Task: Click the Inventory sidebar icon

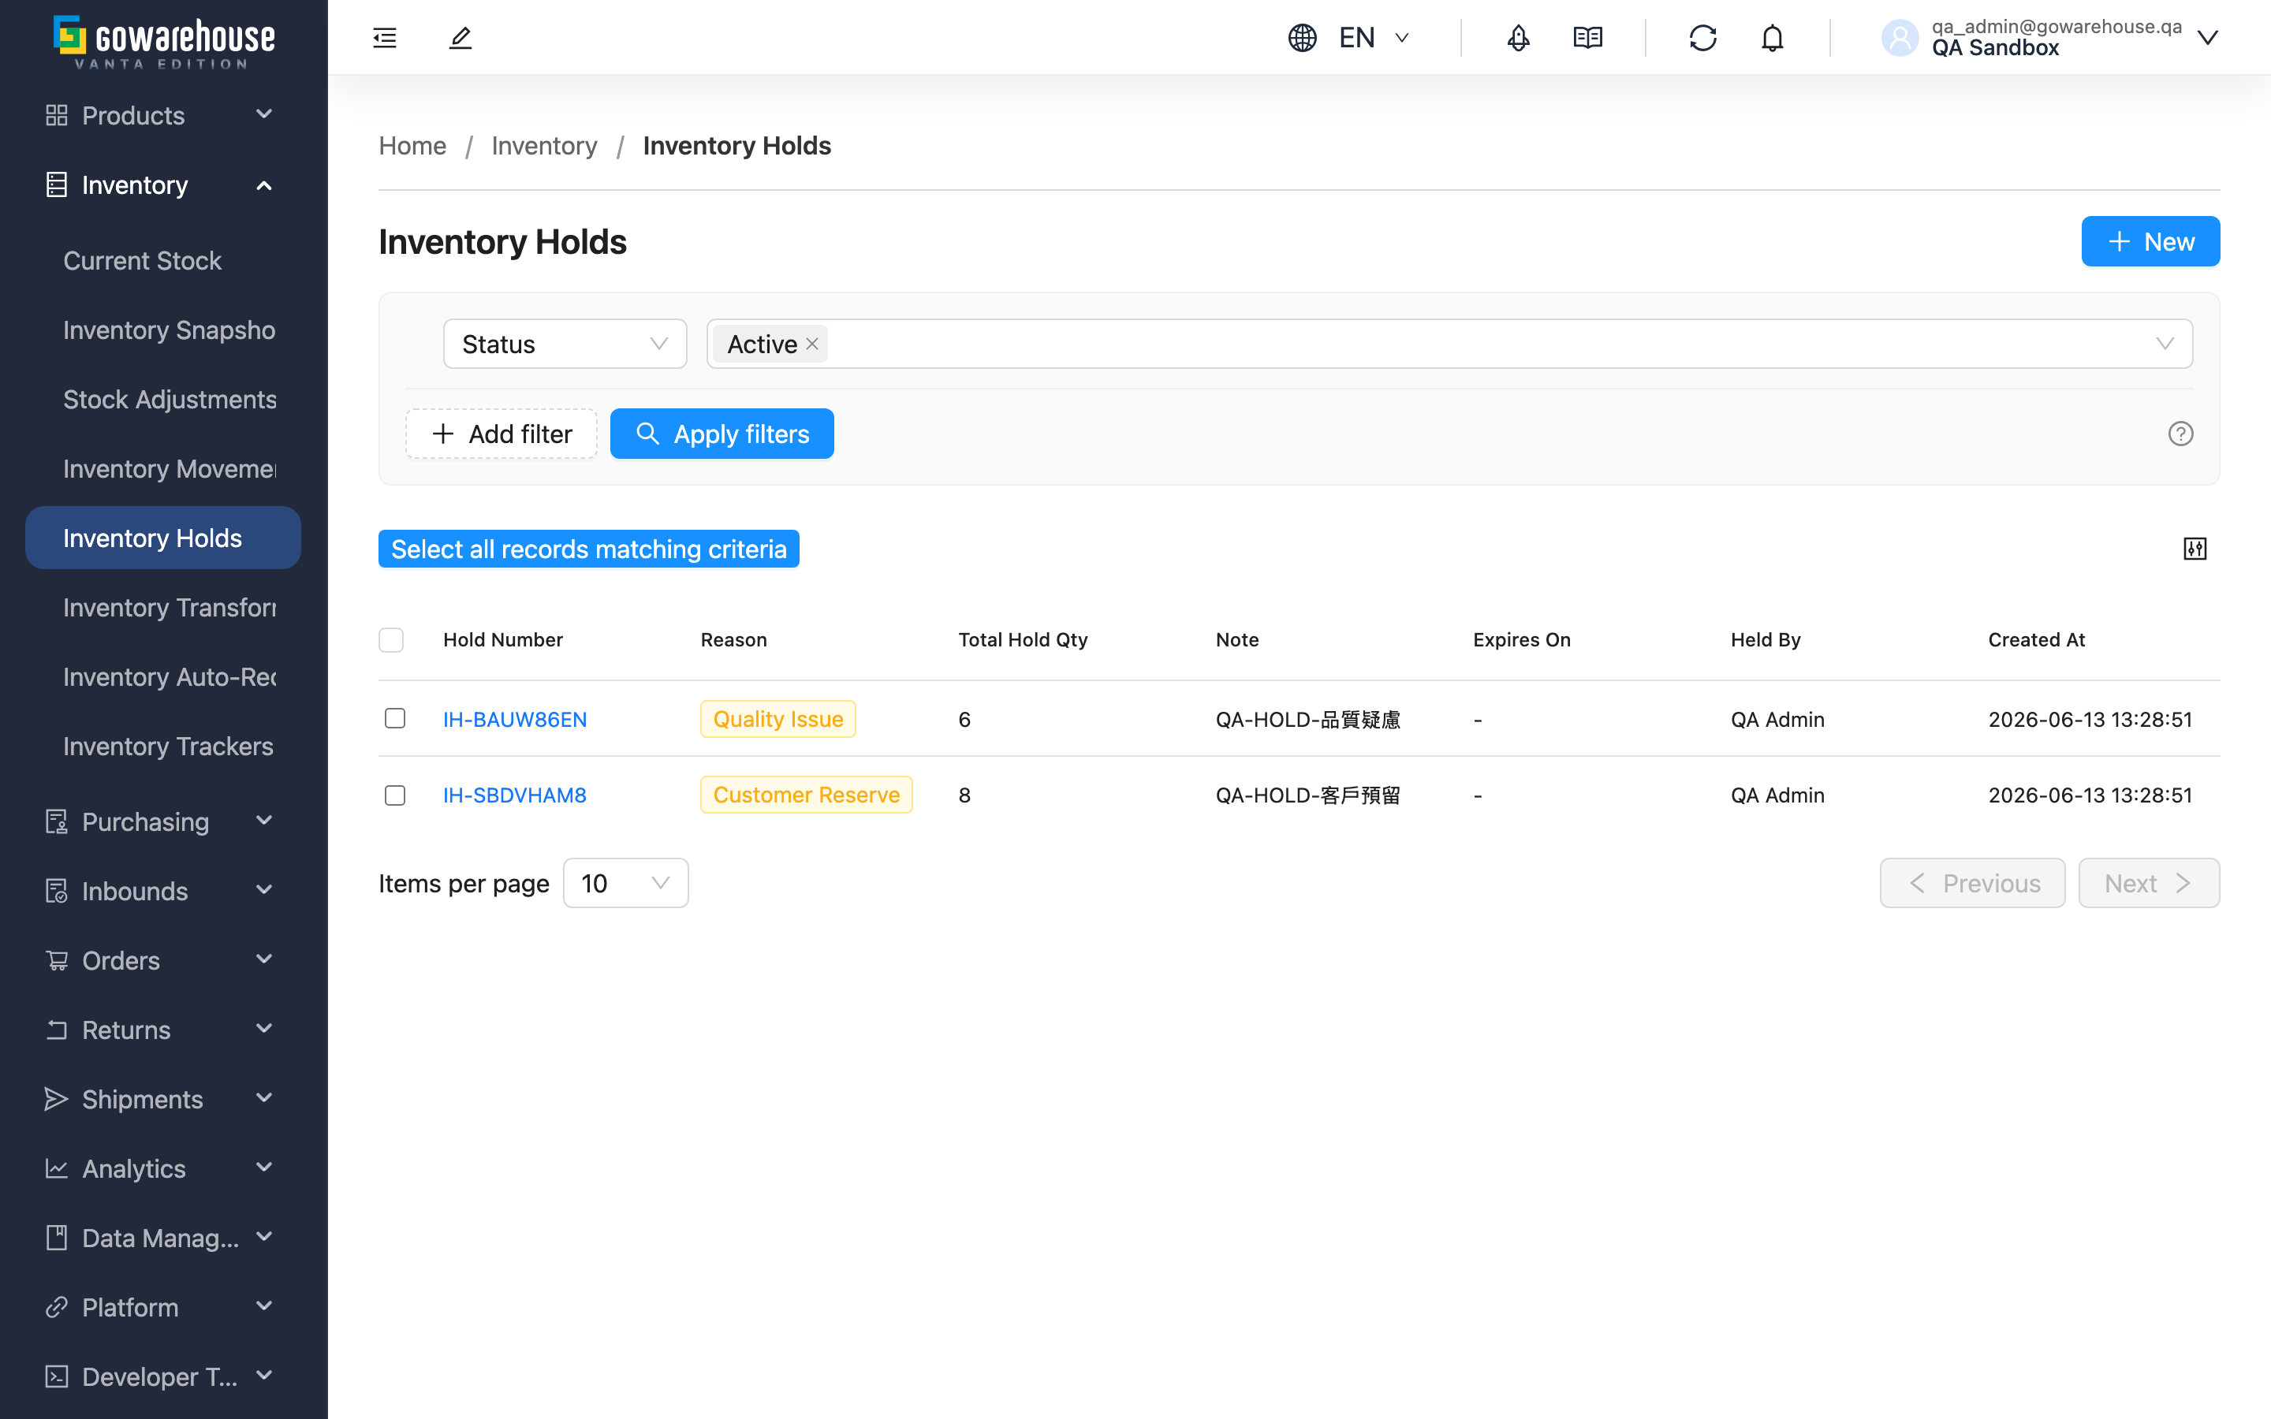Action: point(56,185)
